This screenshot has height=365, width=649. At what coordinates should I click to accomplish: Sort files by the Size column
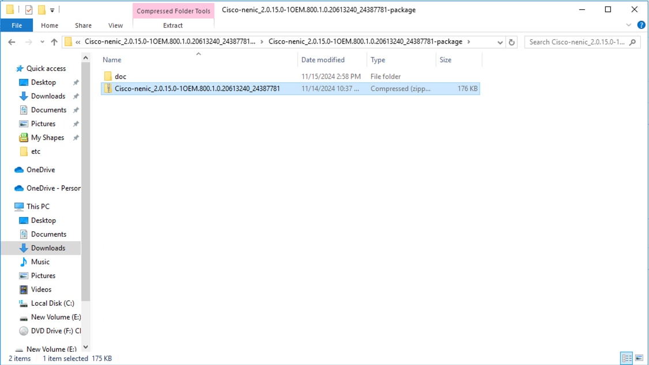(446, 60)
